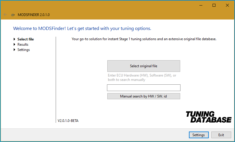Expand the Settings sidebar arrow
This screenshot has width=235, height=142.
click(x=14, y=50)
